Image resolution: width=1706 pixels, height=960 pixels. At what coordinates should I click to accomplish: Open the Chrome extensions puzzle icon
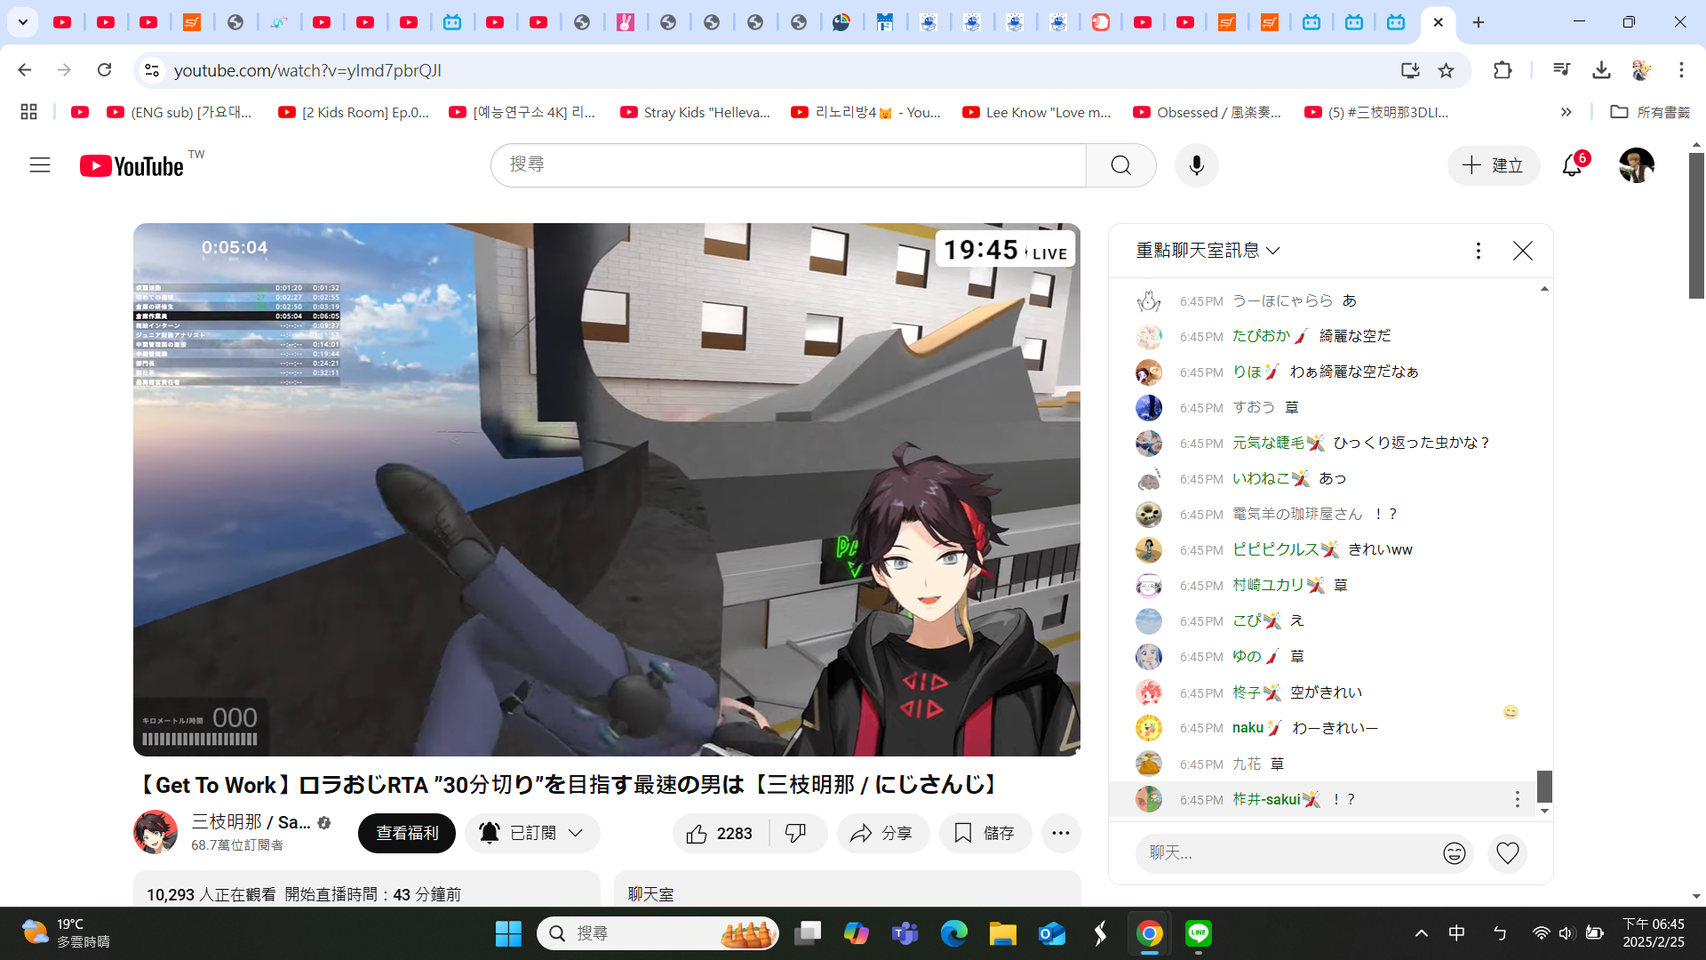pyautogui.click(x=1503, y=70)
